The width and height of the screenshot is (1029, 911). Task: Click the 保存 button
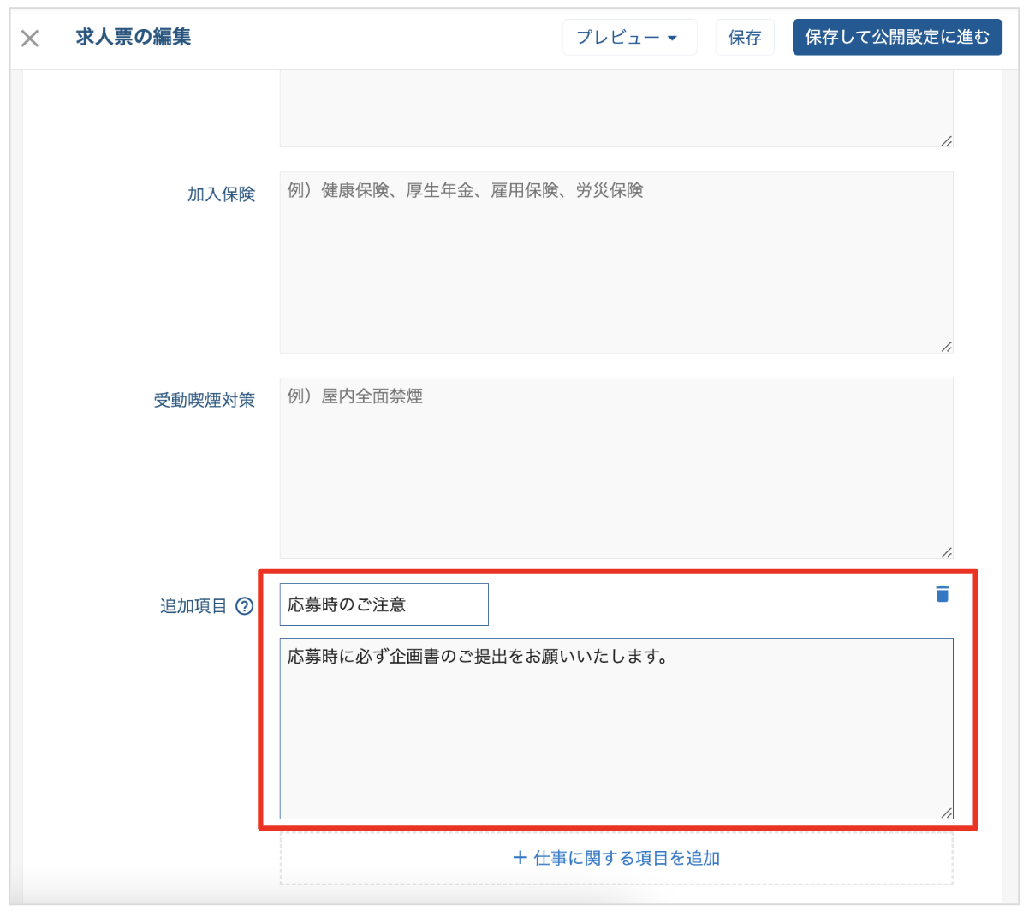[x=745, y=38]
